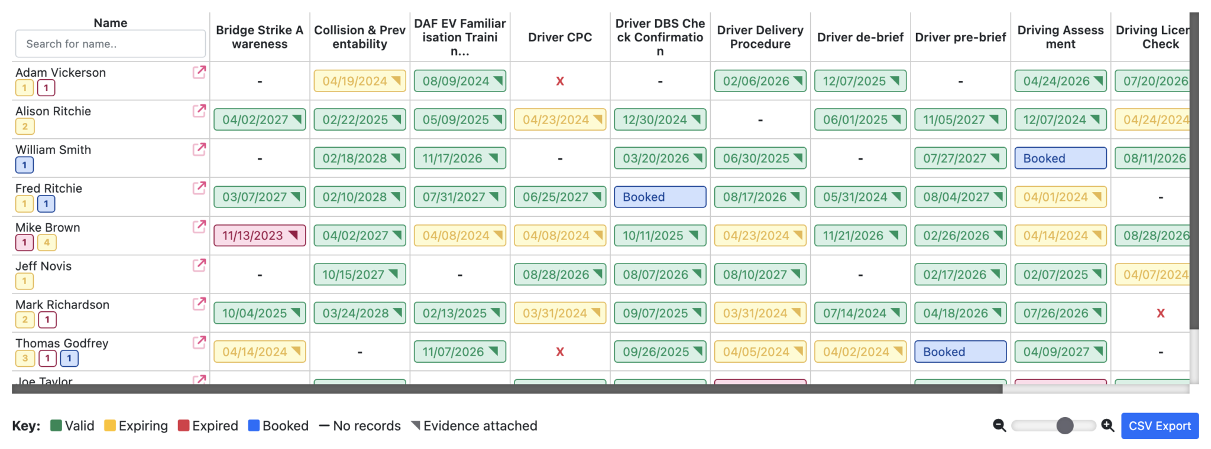
Task: Click the CSV Export button
Action: 1160,426
